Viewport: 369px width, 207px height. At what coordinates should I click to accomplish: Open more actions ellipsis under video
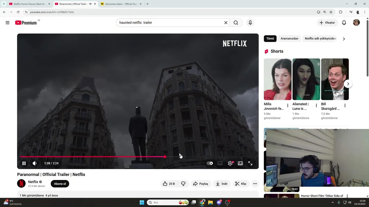pyautogui.click(x=255, y=184)
